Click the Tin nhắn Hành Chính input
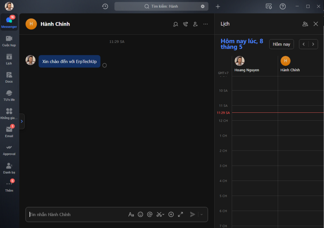 coord(76,214)
